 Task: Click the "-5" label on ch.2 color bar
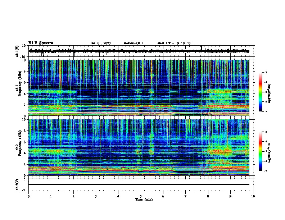265,151
